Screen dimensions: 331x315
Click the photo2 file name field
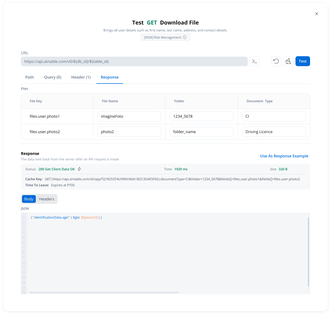129,132
